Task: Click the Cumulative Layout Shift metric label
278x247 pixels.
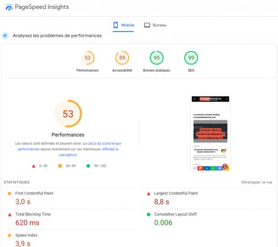Action: click(x=175, y=214)
